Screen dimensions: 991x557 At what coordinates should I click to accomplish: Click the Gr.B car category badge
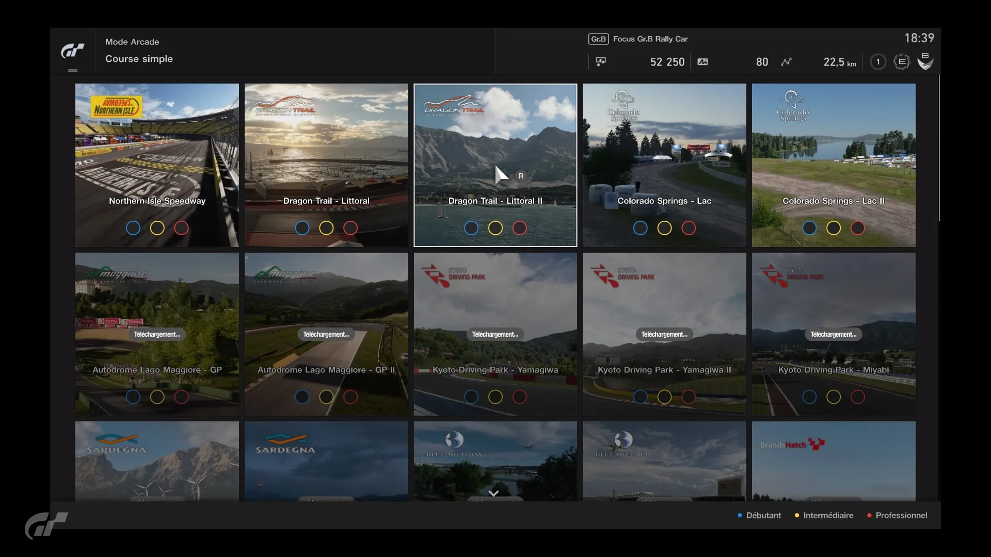point(598,39)
